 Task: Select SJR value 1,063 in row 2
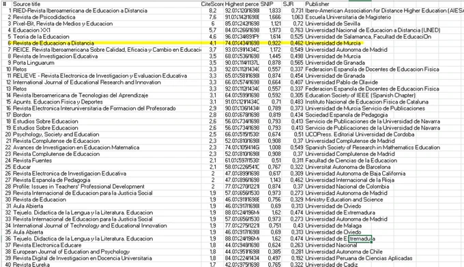[x=297, y=17]
